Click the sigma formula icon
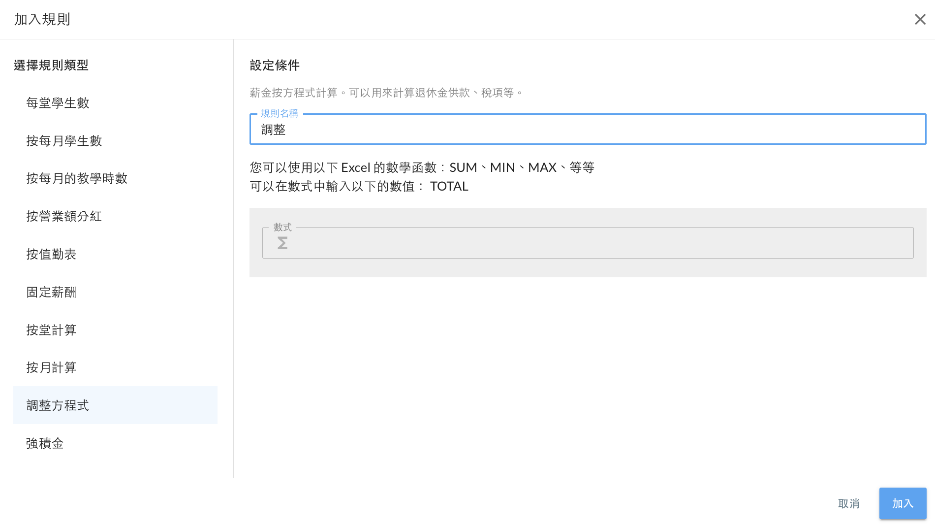This screenshot has height=527, width=935. [282, 243]
